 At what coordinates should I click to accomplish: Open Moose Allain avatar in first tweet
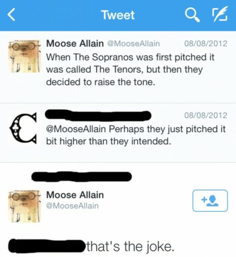pos(24,56)
